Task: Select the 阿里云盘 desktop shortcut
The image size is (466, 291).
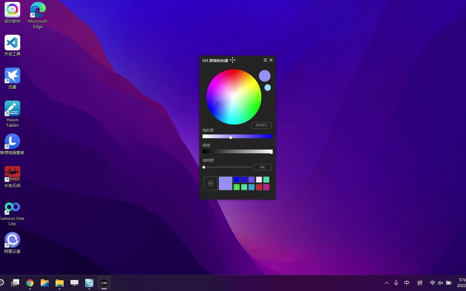Action: (12, 243)
